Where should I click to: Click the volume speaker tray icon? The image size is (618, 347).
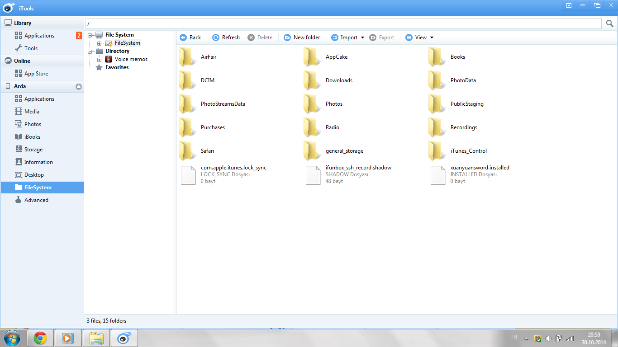point(548,338)
